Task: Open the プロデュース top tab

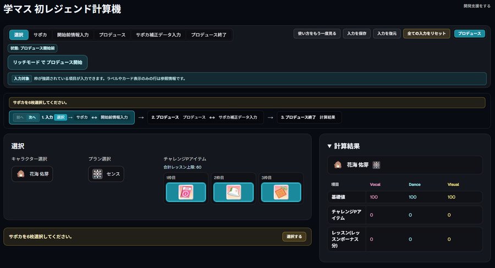Action: (x=112, y=35)
